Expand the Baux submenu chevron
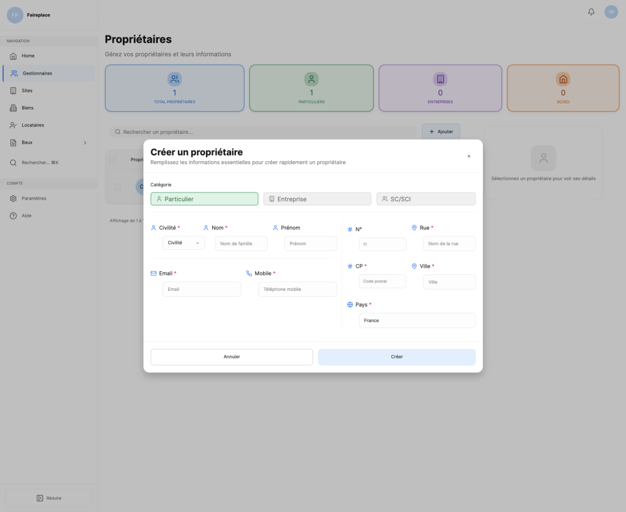The image size is (626, 512). pos(85,142)
